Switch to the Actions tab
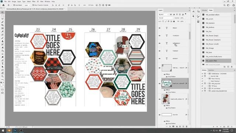 click(204, 70)
